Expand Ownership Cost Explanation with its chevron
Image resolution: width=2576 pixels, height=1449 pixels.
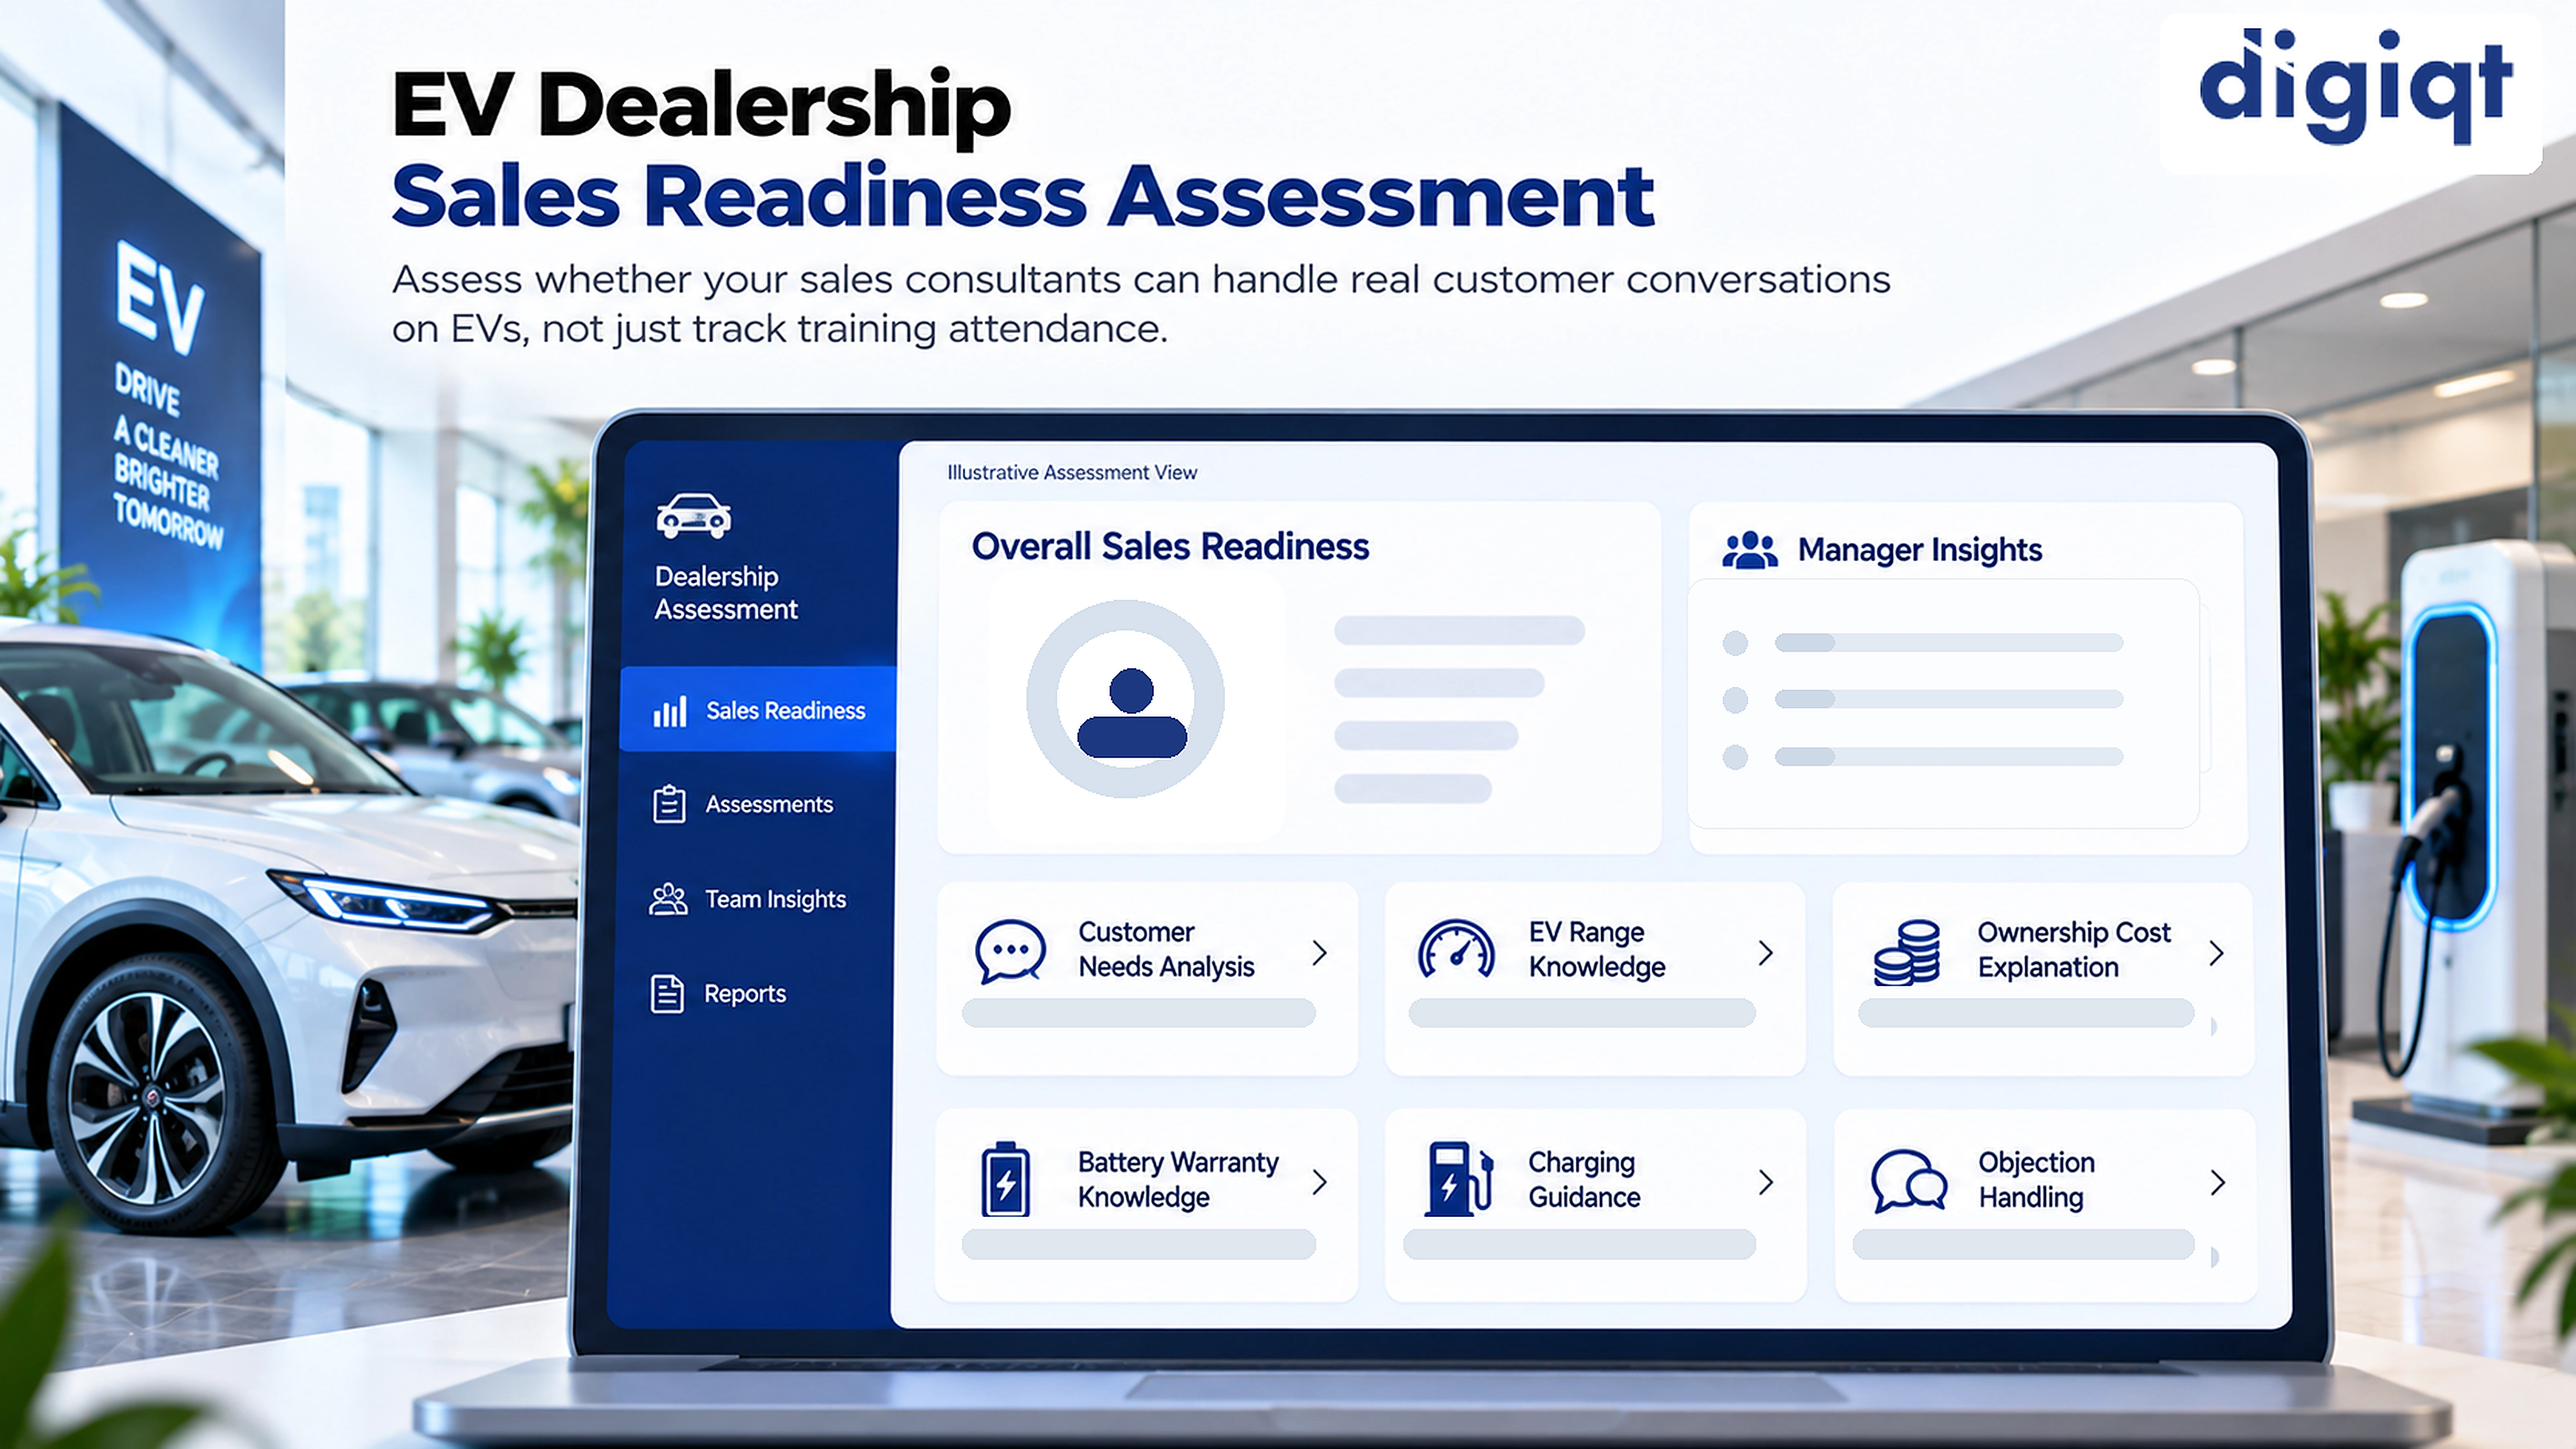(2217, 953)
